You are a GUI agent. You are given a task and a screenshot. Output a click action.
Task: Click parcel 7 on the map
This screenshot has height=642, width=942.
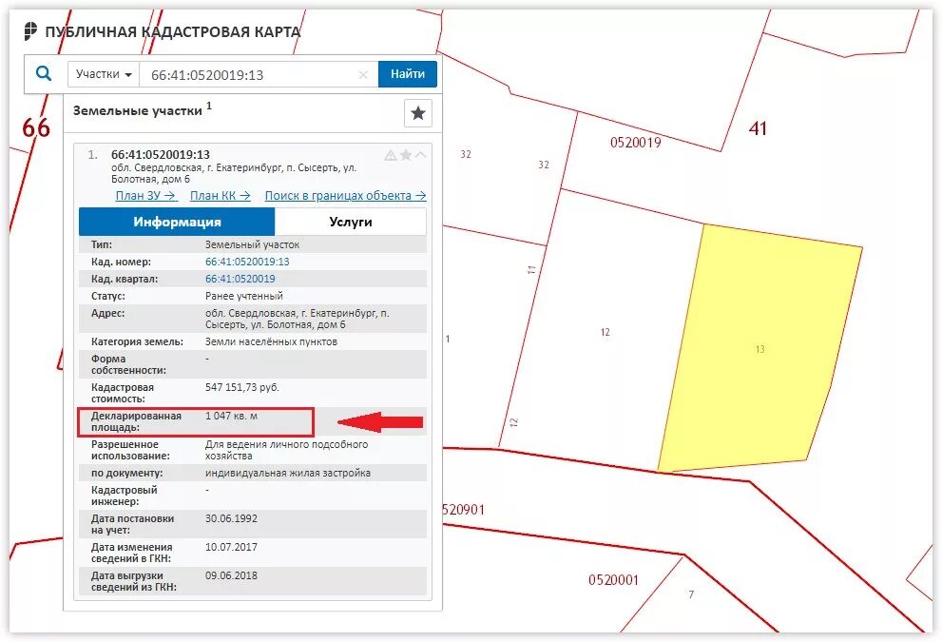[x=691, y=594]
